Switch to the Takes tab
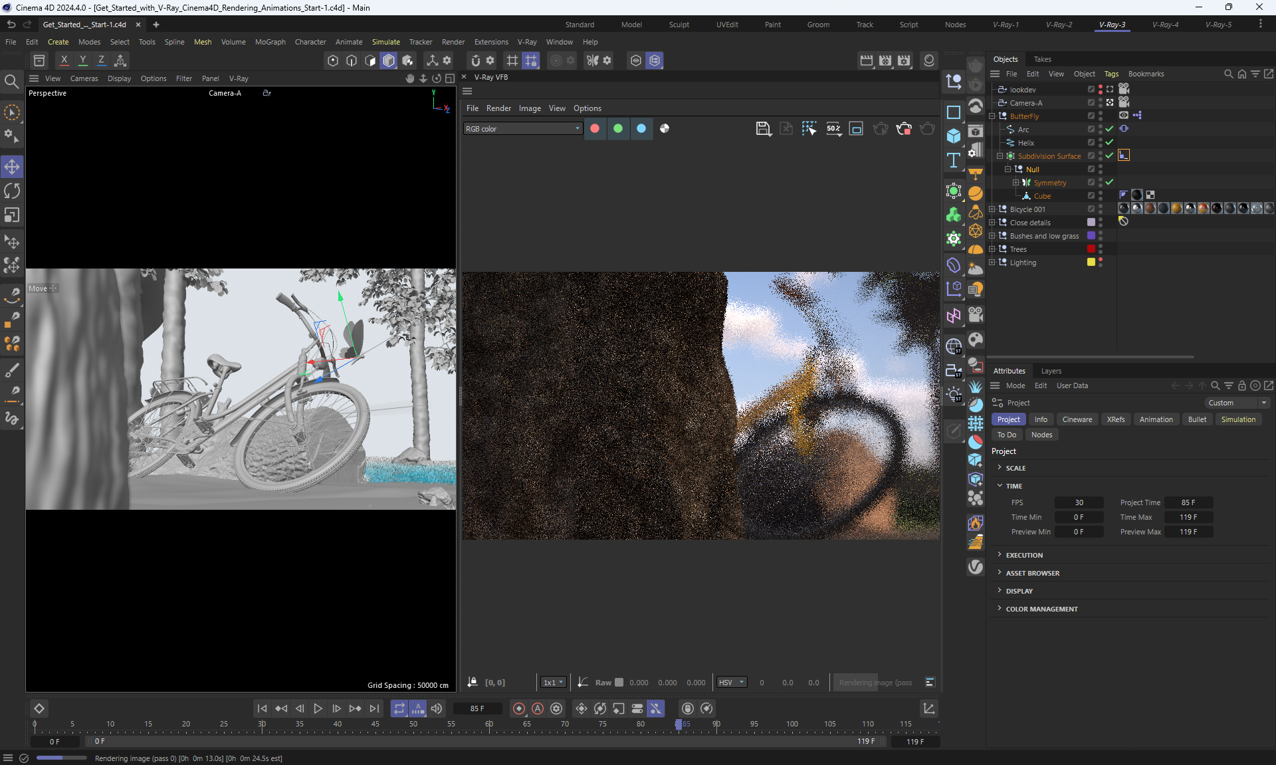 point(1042,59)
